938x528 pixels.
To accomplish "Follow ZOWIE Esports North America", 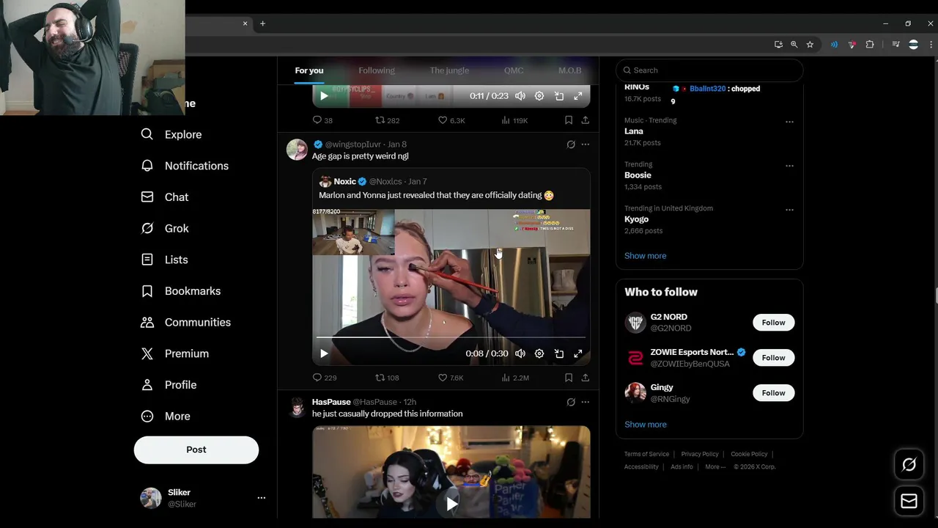I will [773, 358].
